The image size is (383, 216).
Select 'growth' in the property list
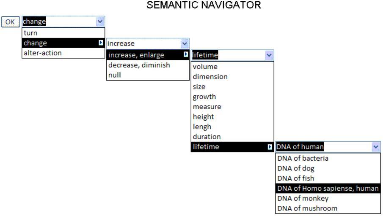click(x=232, y=97)
